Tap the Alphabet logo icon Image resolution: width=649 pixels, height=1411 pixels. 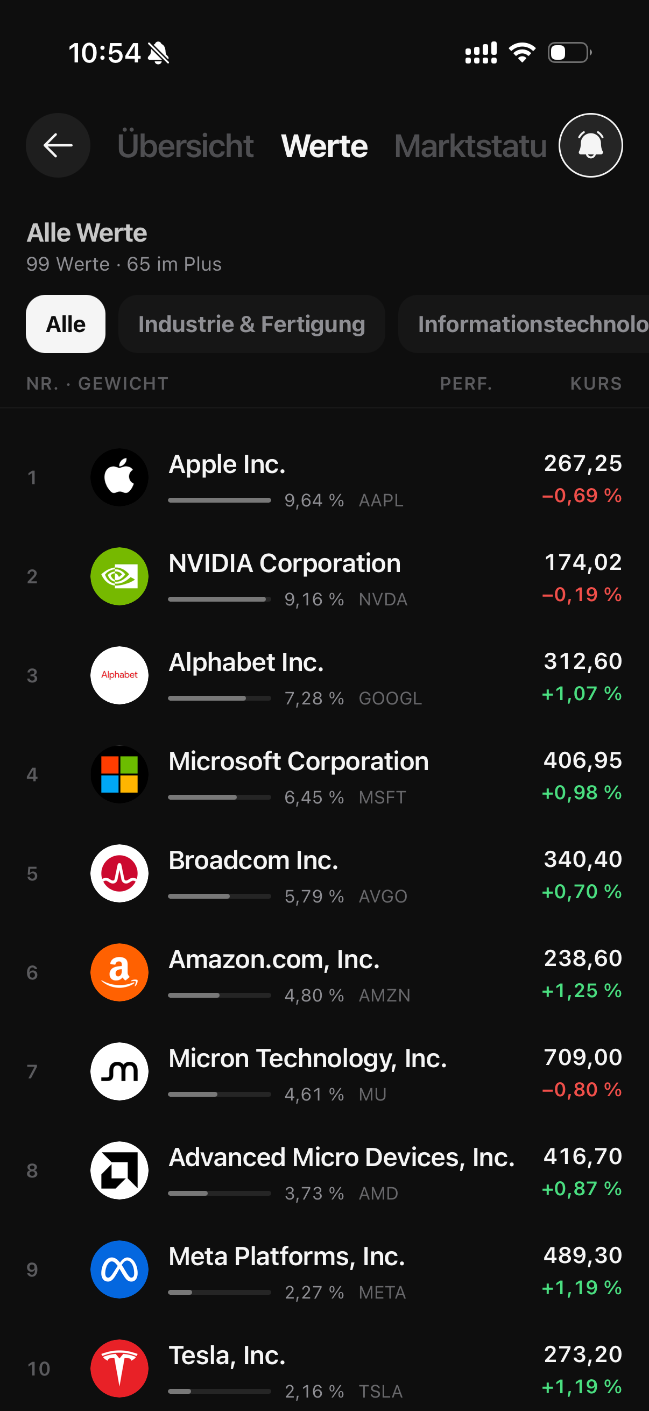(119, 675)
